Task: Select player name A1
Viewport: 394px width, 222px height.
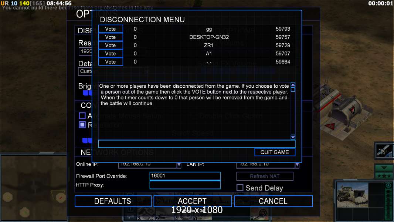Action: pyautogui.click(x=209, y=54)
